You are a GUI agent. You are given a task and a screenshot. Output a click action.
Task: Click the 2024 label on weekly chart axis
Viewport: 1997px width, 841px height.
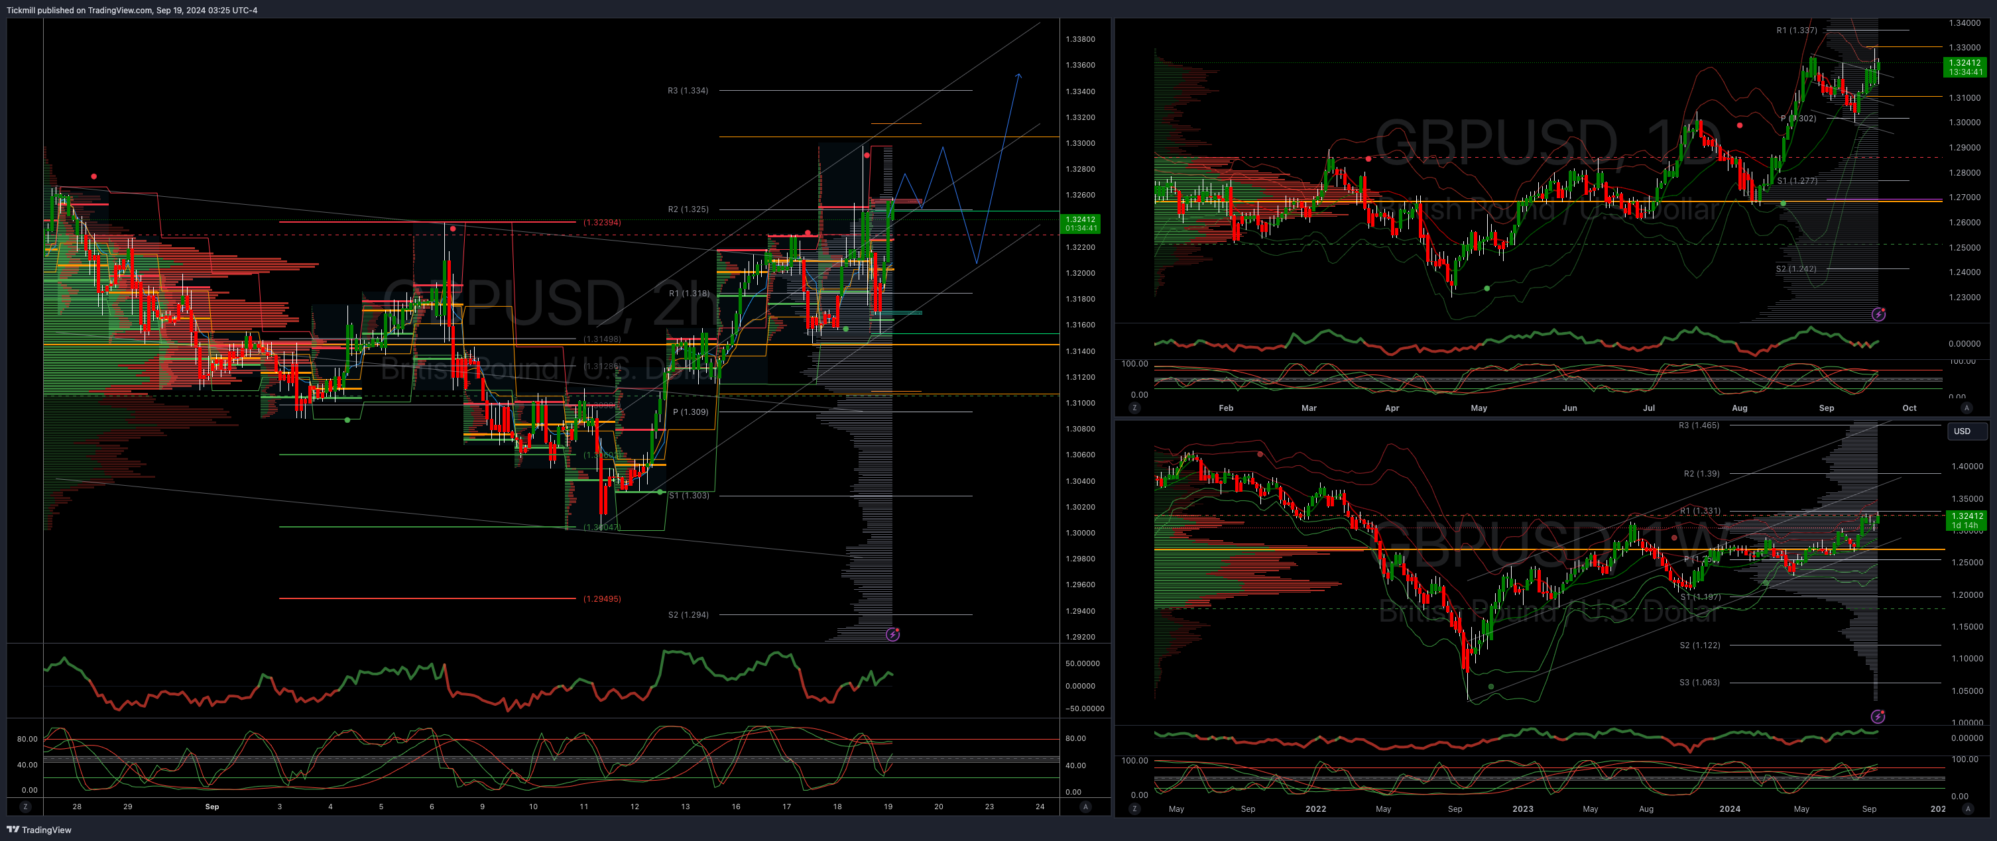click(x=1730, y=809)
